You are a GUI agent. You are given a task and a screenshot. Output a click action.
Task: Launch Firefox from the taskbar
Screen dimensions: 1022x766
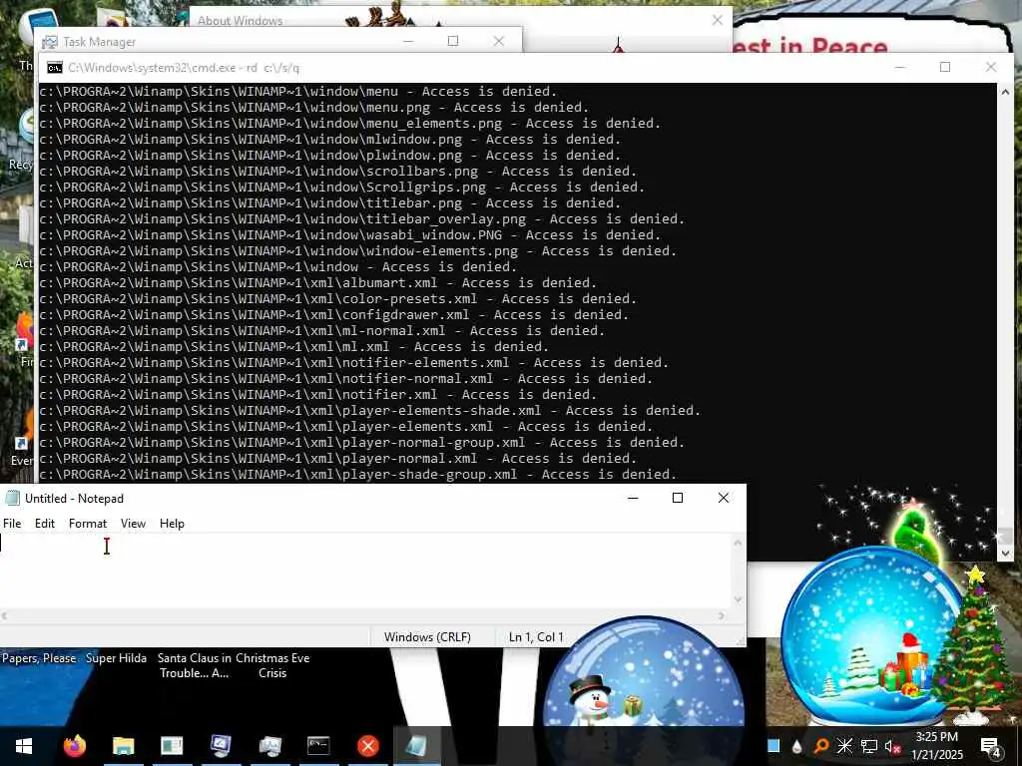pos(74,746)
